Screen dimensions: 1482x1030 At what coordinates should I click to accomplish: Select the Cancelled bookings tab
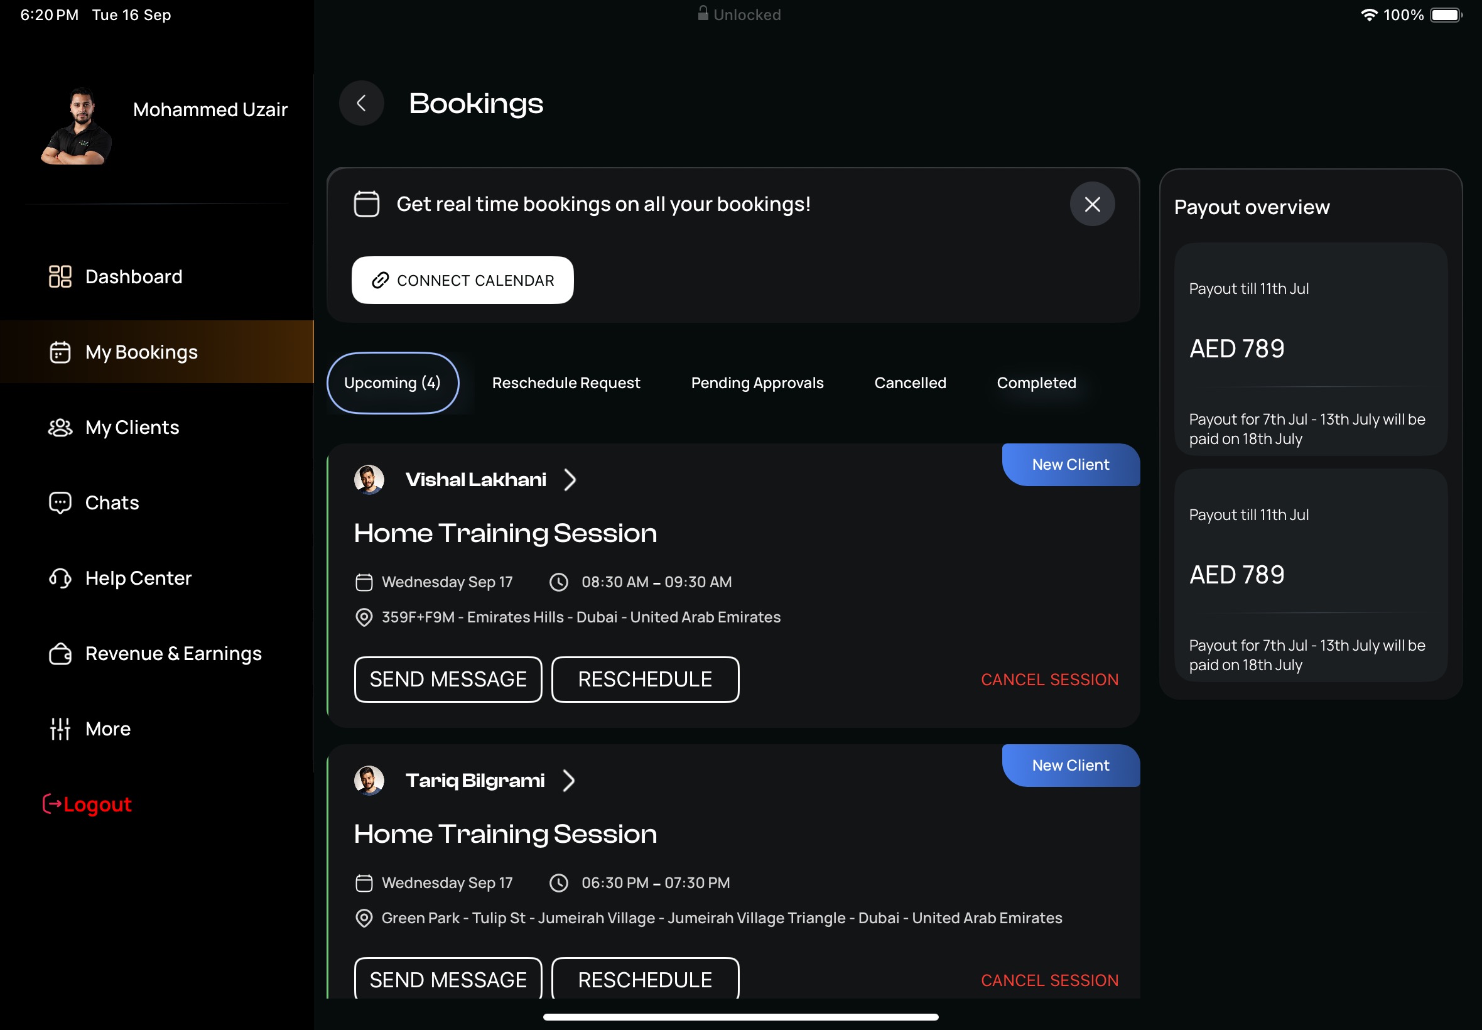910,382
